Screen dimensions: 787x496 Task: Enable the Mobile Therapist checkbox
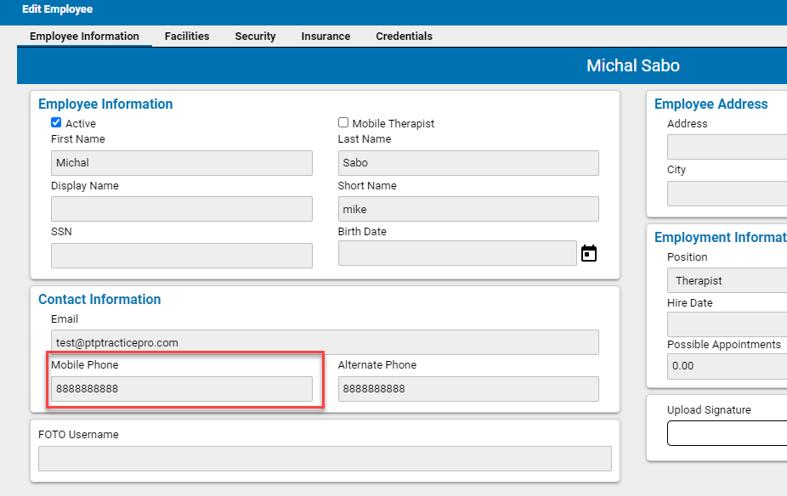[343, 122]
